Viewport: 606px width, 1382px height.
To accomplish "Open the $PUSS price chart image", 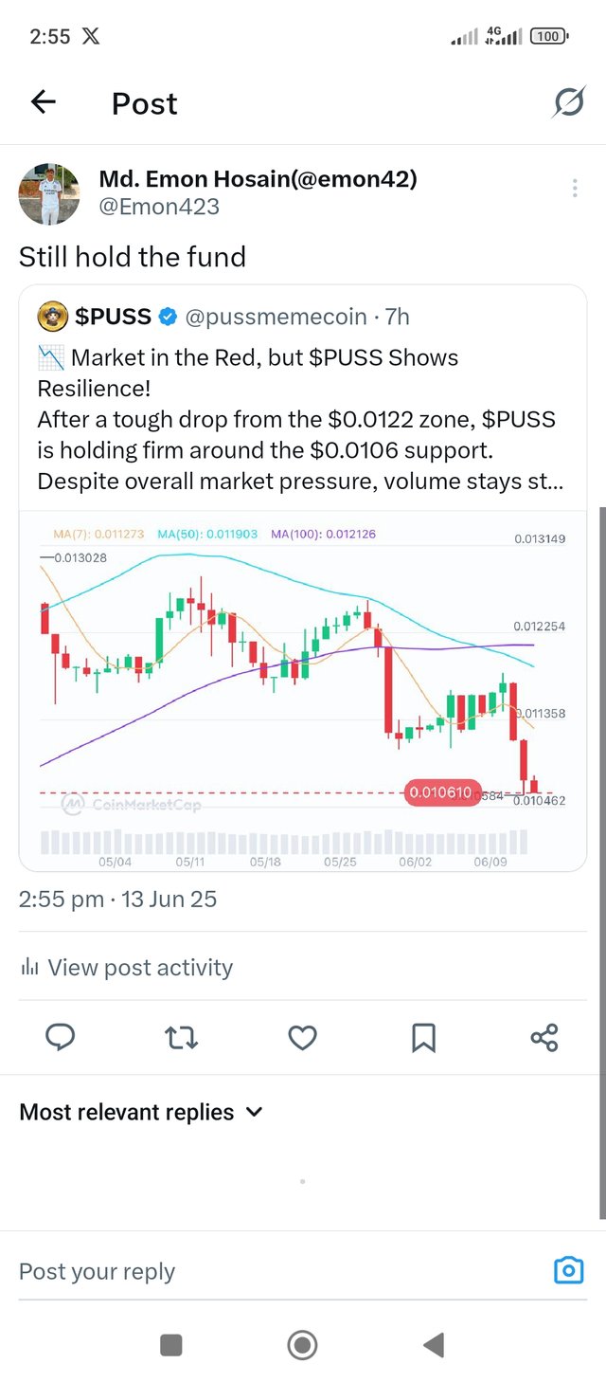I will (303, 690).
